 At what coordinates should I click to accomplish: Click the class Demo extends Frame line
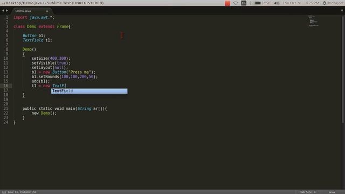click(x=42, y=26)
